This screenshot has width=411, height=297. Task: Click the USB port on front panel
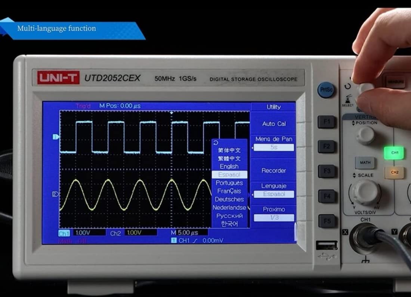[327, 246]
